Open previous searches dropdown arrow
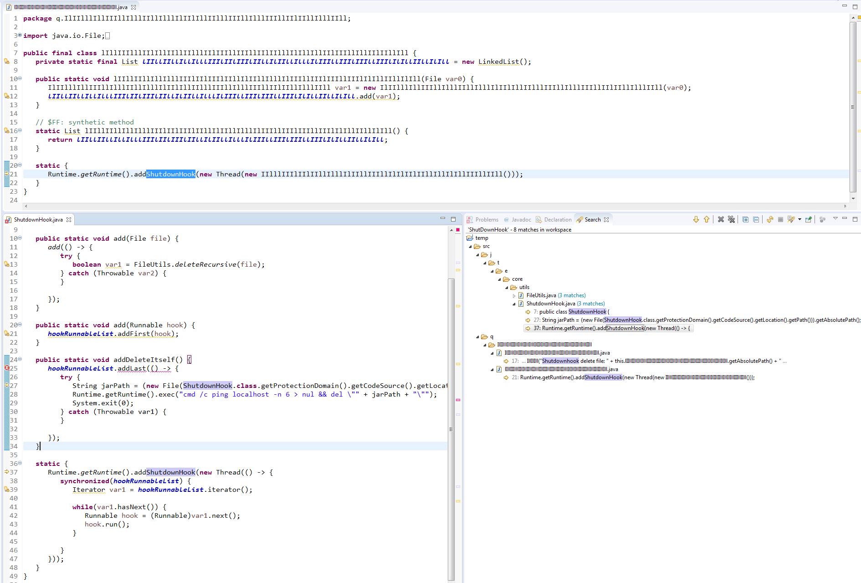 pyautogui.click(x=799, y=219)
